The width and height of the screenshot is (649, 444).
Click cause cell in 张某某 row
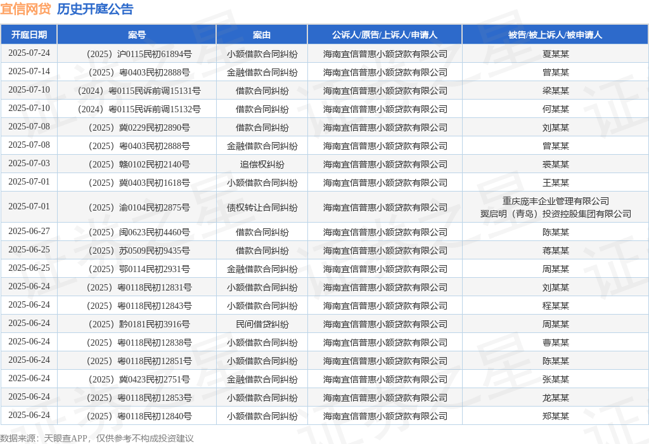click(262, 379)
